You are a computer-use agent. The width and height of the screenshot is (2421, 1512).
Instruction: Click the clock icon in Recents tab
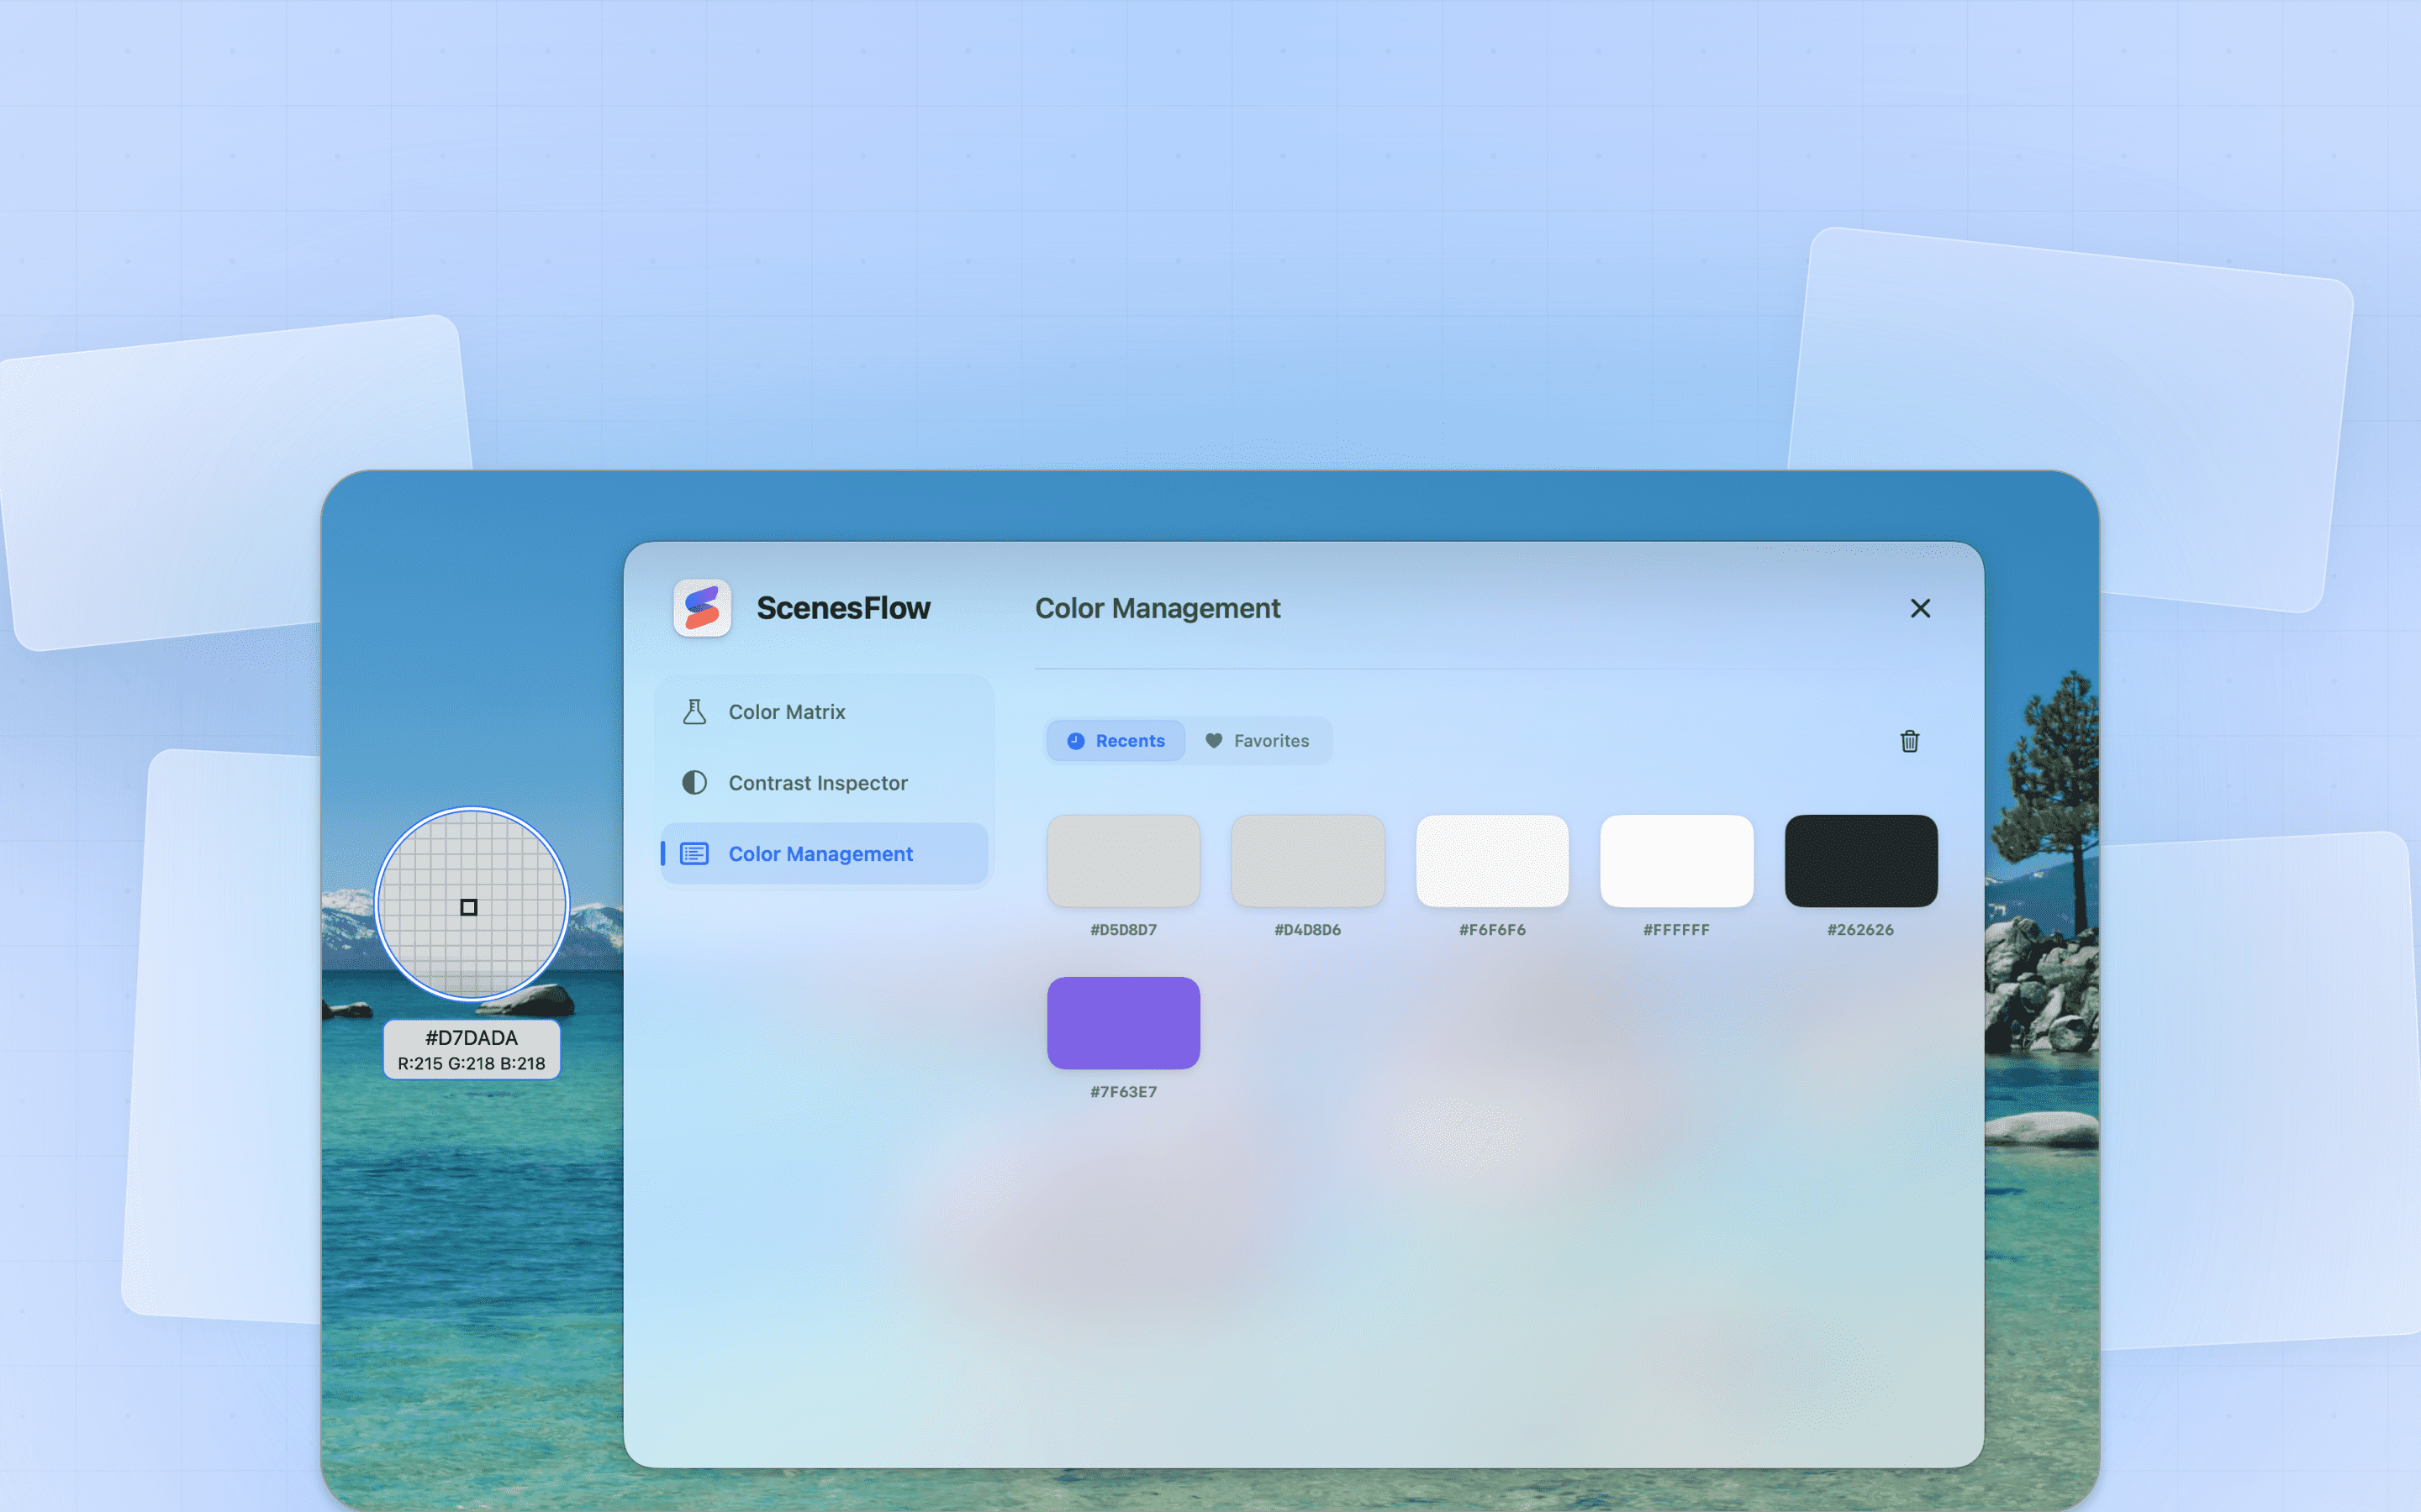pyautogui.click(x=1075, y=741)
